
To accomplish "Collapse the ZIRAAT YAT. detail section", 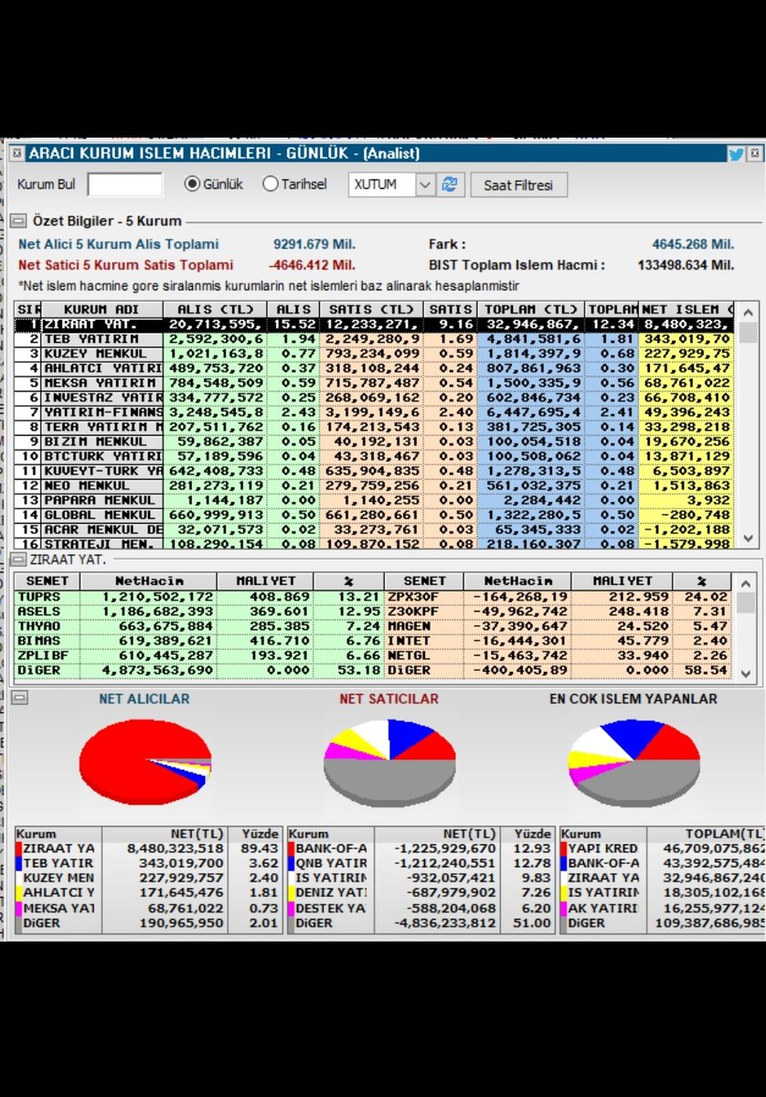I will 17,559.
